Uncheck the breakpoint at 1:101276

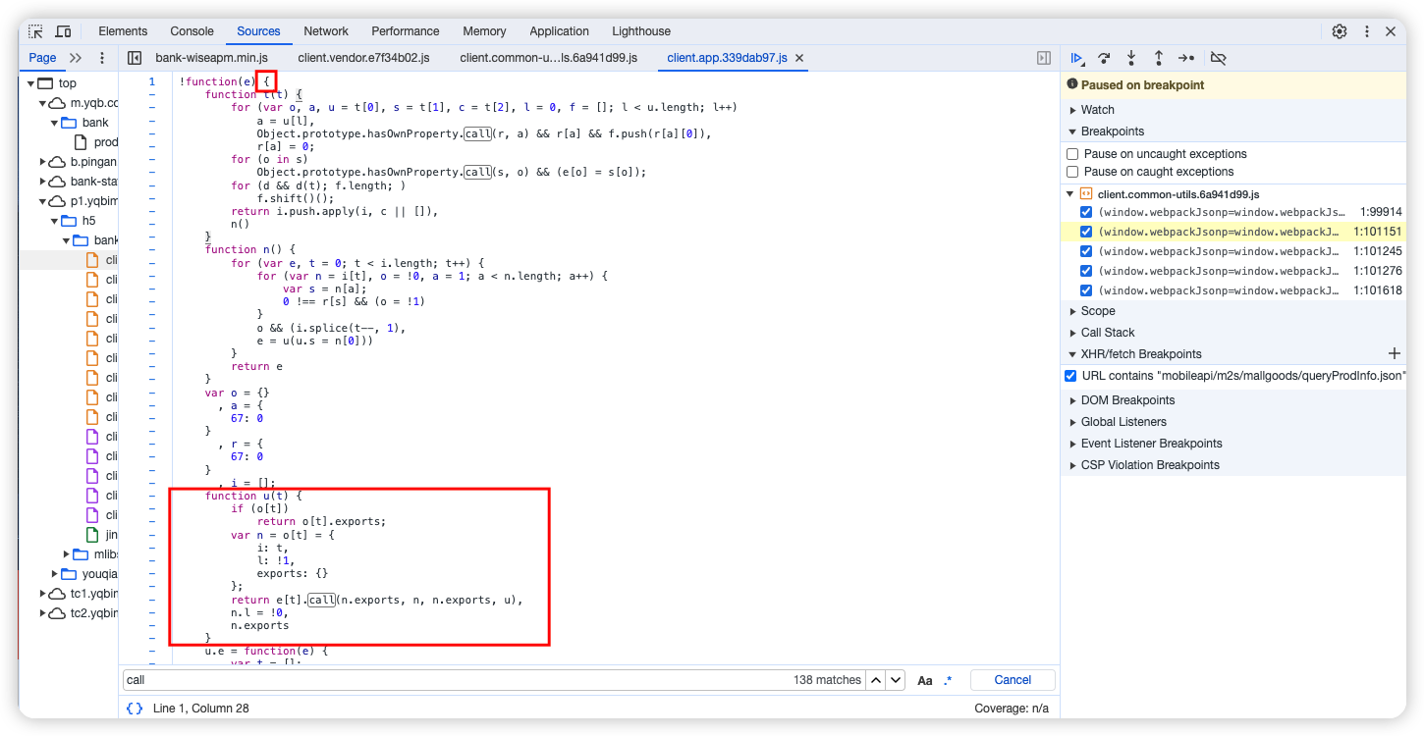coord(1085,271)
